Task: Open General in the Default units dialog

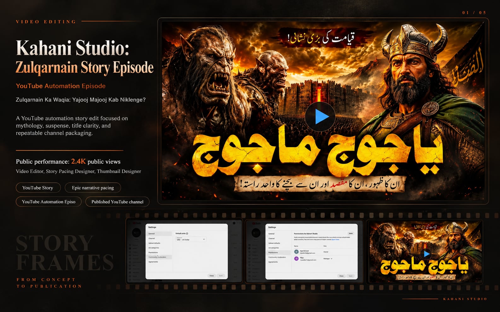Action: pos(159,234)
